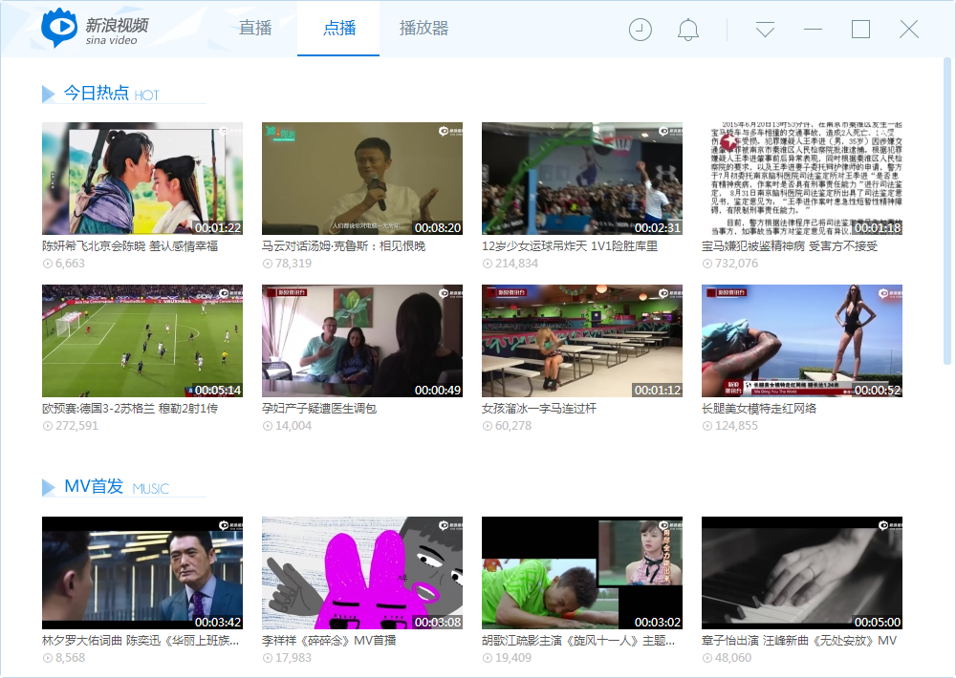Open the notifications bell icon
This screenshot has height=678, width=956.
(687, 30)
